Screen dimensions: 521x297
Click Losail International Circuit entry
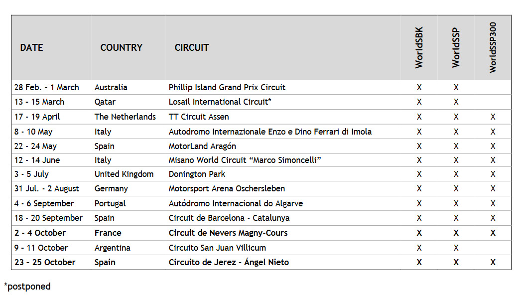[220, 102]
